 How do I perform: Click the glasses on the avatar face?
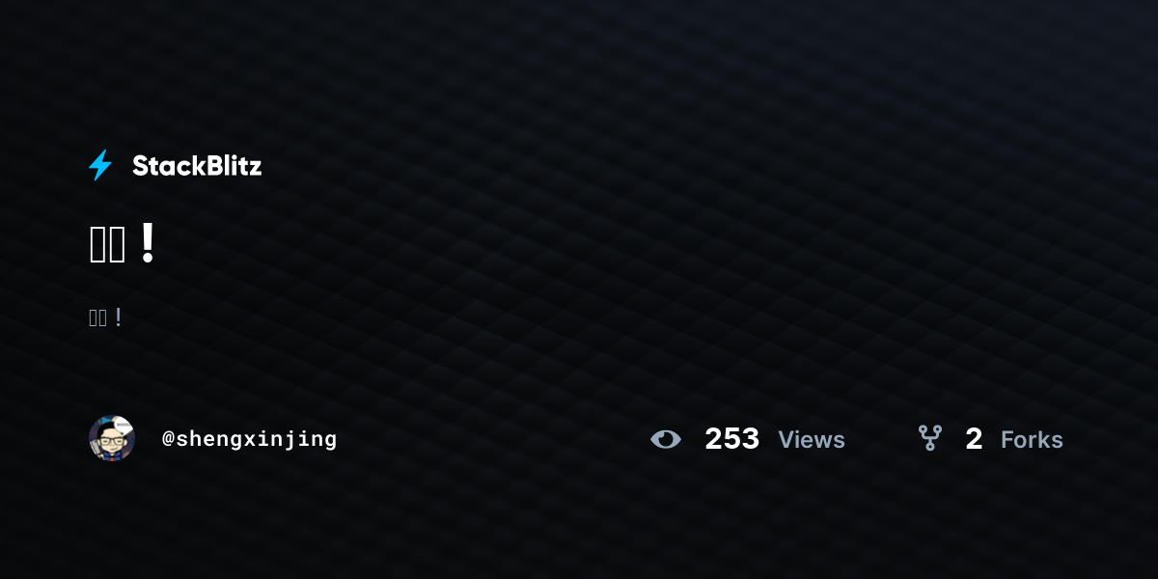point(112,442)
